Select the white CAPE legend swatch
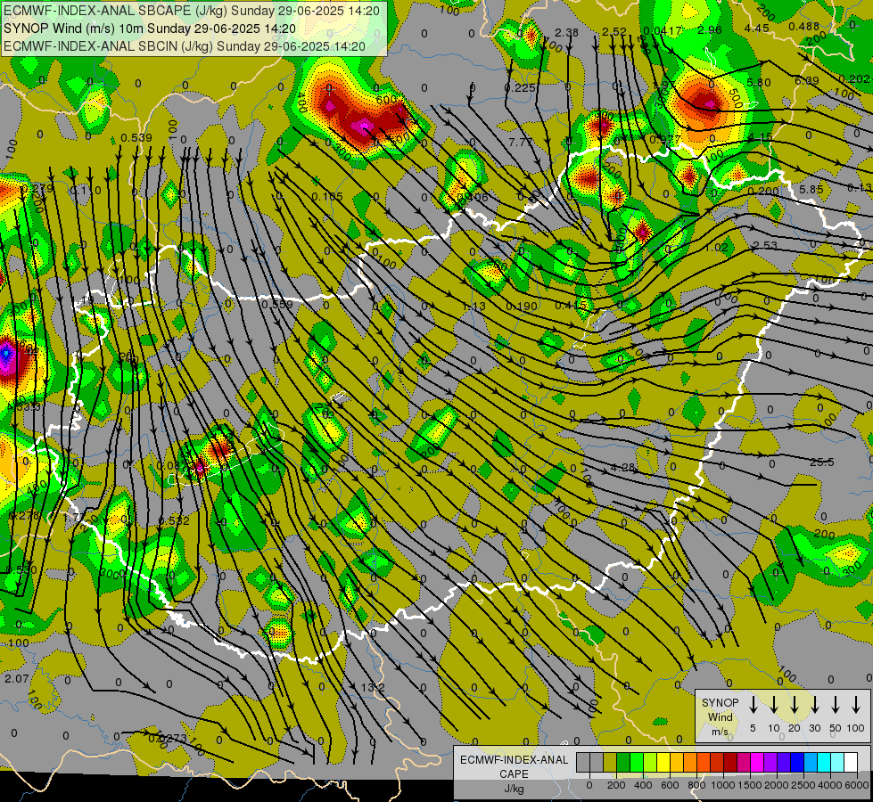 coord(850,763)
